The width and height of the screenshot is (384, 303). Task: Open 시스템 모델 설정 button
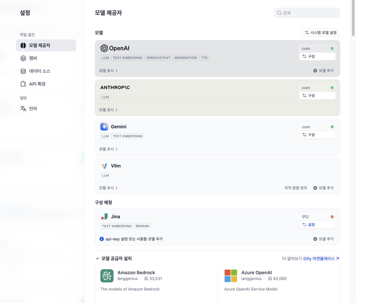pyautogui.click(x=321, y=33)
